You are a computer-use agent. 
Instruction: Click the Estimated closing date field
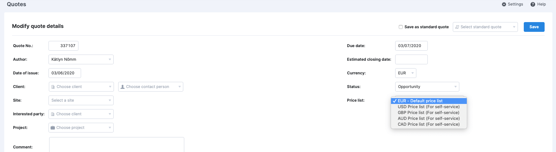click(411, 59)
